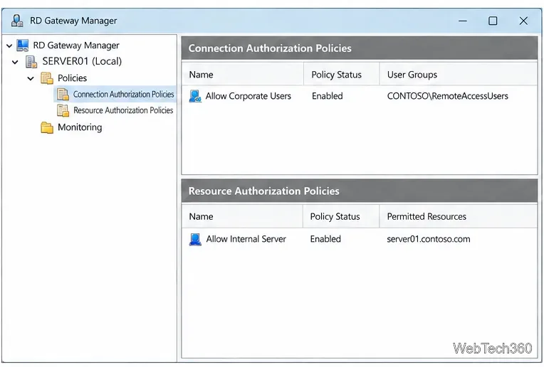Screen dimensions: 544x367
Task: Click the Allow Corporate Users policy icon
Action: tap(195, 96)
